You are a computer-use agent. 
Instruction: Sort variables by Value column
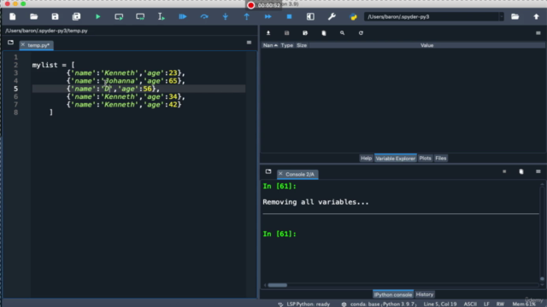(426, 45)
